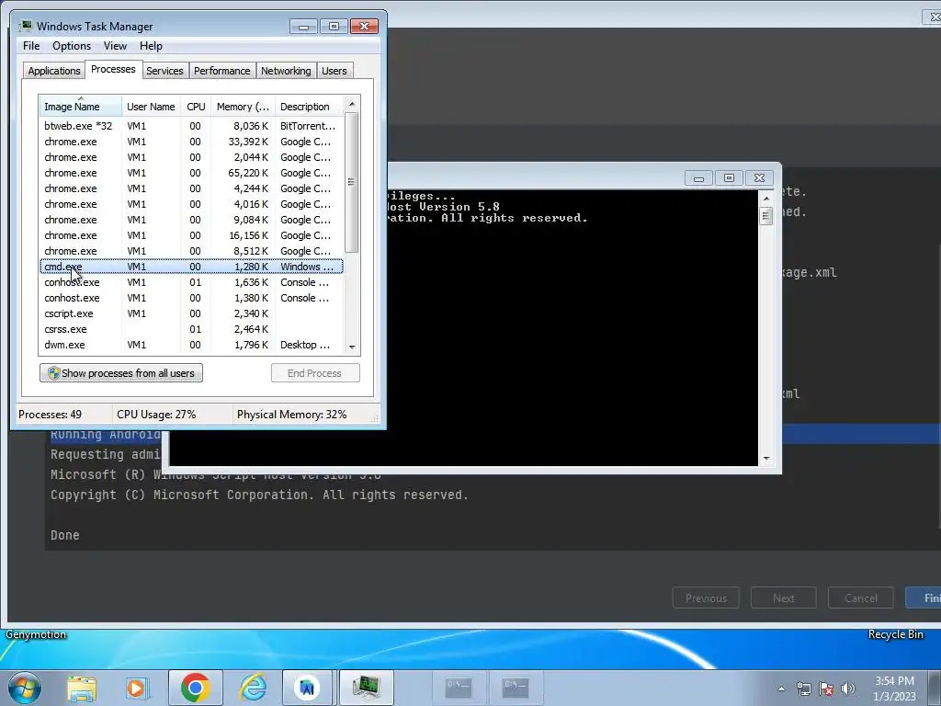Select Task Manager taskbar icon
Screen dimensions: 941x706
click(366, 688)
